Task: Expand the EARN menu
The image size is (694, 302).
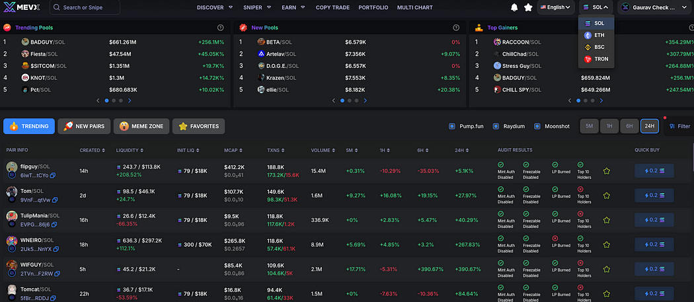Action: (x=293, y=7)
